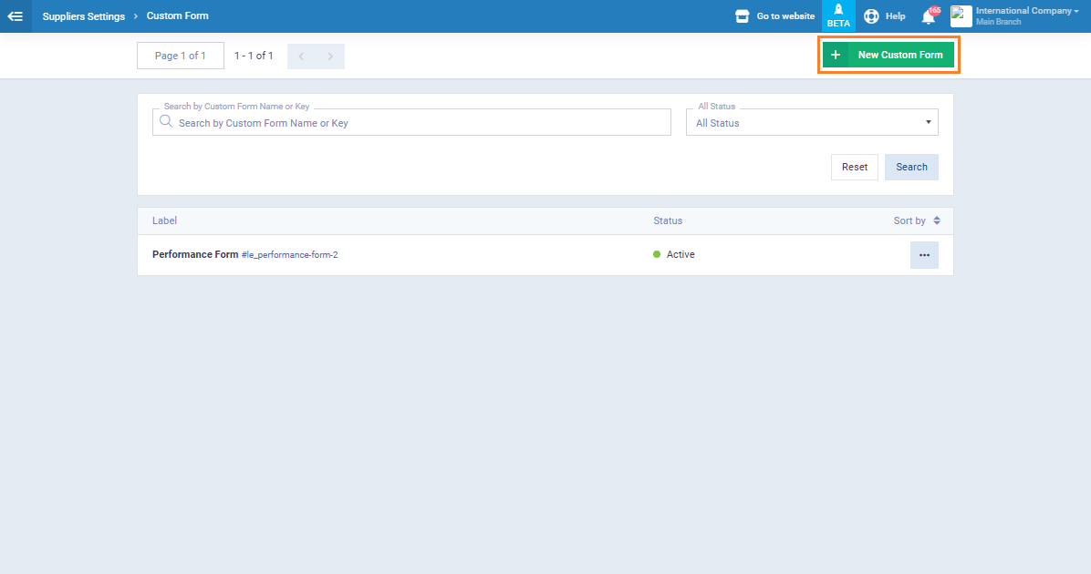Click the previous page arrow
This screenshot has height=574, width=1091.
coord(302,56)
